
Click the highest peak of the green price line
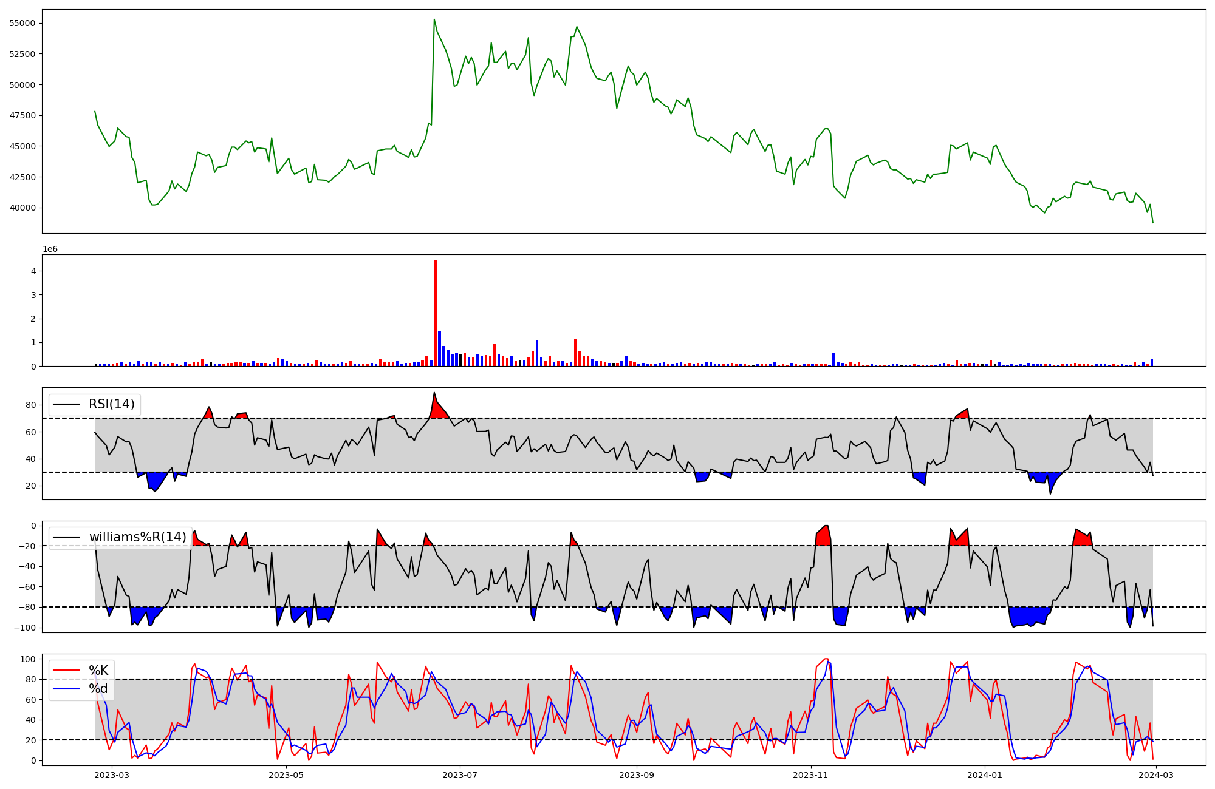434,19
